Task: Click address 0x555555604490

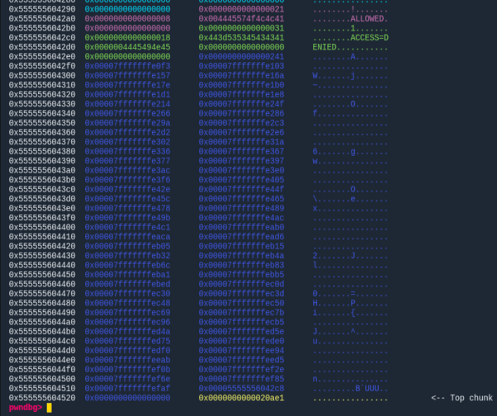Action: pos(42,313)
